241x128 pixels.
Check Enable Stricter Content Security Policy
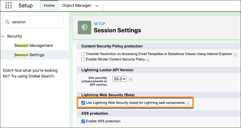pos(83,59)
